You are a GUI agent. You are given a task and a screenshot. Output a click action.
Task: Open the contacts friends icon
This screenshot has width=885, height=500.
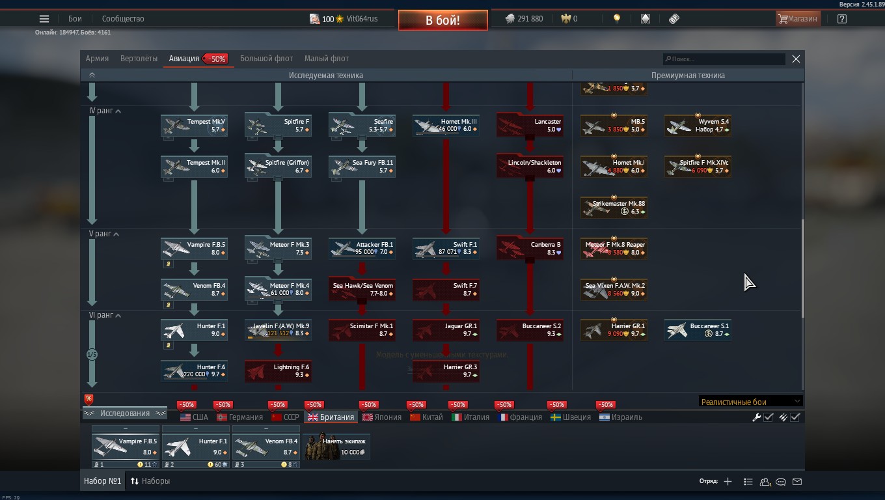(765, 481)
